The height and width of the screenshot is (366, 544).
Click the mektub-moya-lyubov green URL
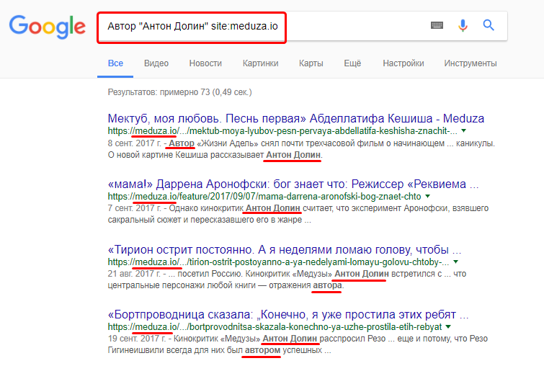[282, 131]
